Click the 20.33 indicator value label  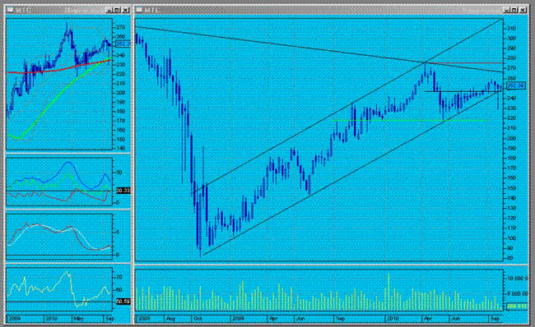click(123, 191)
